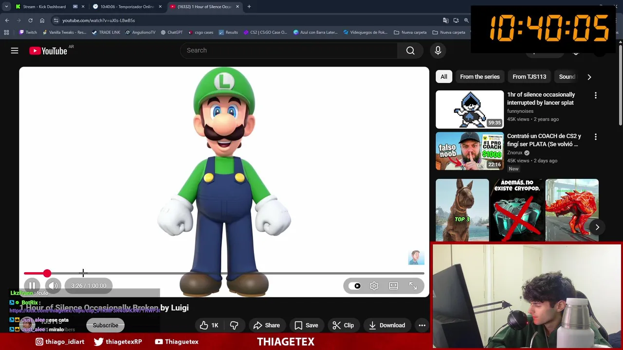Go to the YouTube home logo
This screenshot has height=350, width=623.
[48, 51]
